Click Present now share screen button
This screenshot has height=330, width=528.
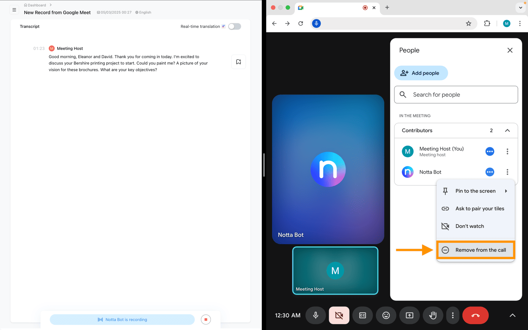(x=409, y=315)
